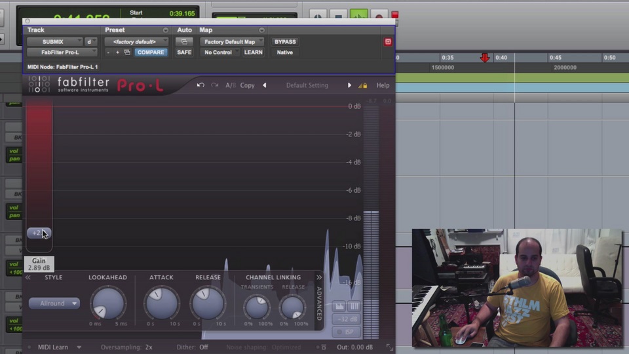629x354 pixels.
Task: Open the plug-in automation enable window
Action: (x=184, y=42)
